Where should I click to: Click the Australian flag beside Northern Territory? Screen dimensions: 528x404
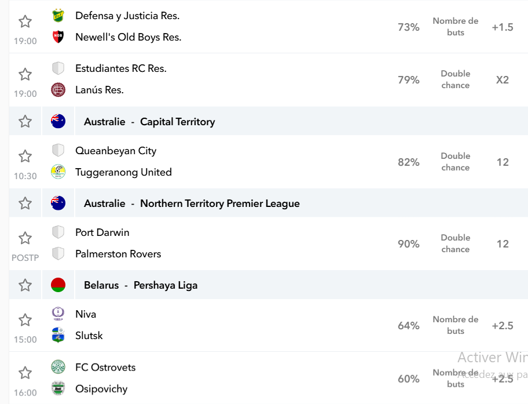58,203
